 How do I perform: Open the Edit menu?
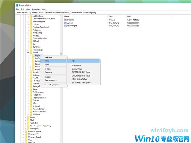(x=22, y=9)
